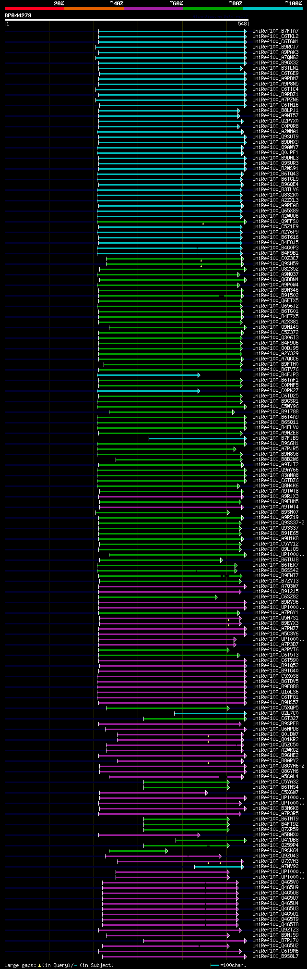
Task: Select the UniRef100_A2RVT6 label
Action: pyautogui.click(x=275, y=649)
